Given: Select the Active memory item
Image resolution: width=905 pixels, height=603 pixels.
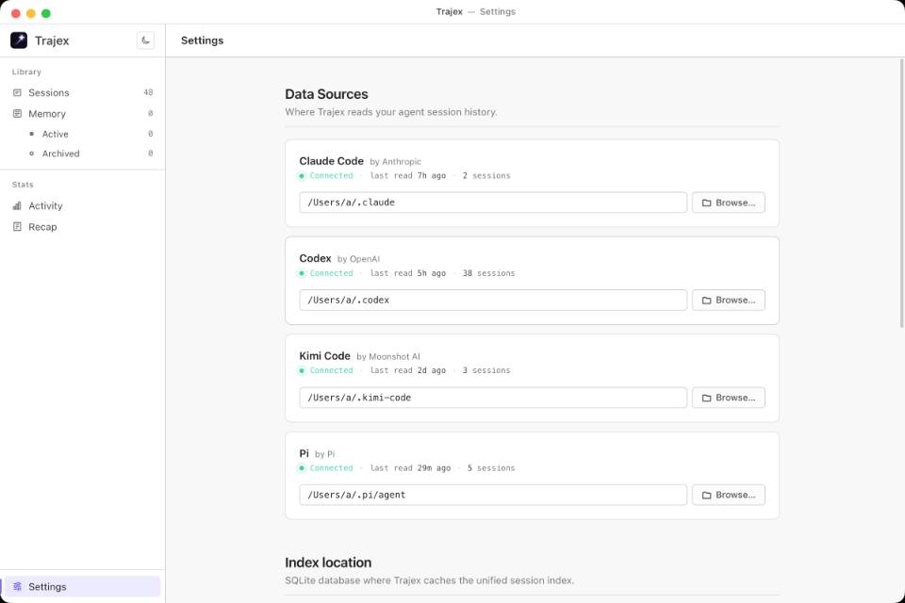Looking at the screenshot, I should point(83,134).
